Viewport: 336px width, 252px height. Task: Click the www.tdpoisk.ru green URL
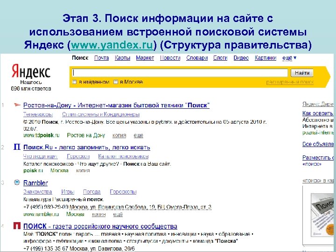[x=42, y=135]
